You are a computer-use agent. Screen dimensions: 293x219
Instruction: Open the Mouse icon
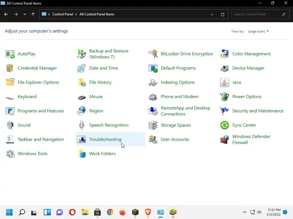[82, 97]
